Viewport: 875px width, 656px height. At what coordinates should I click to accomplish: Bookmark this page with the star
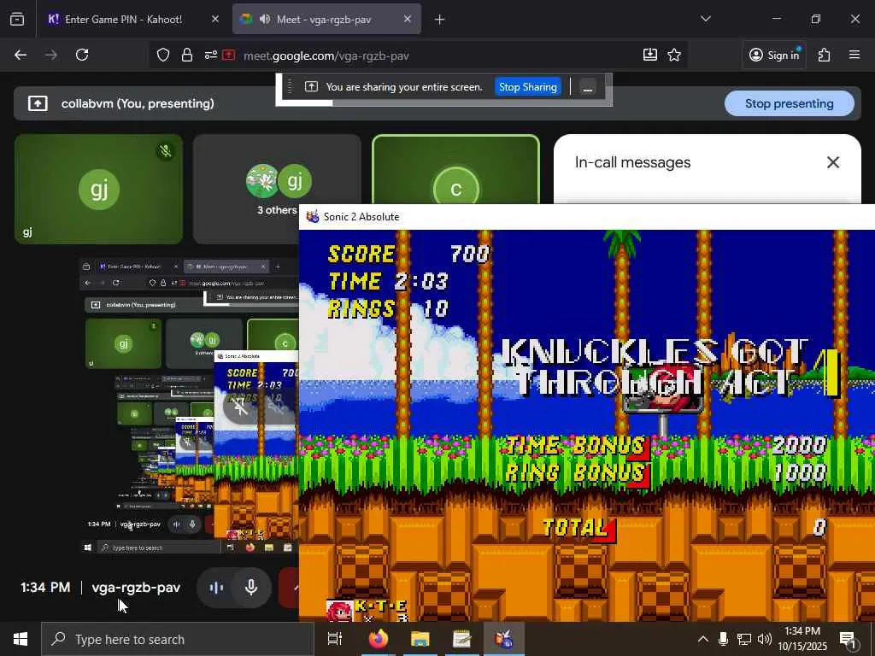pyautogui.click(x=674, y=55)
